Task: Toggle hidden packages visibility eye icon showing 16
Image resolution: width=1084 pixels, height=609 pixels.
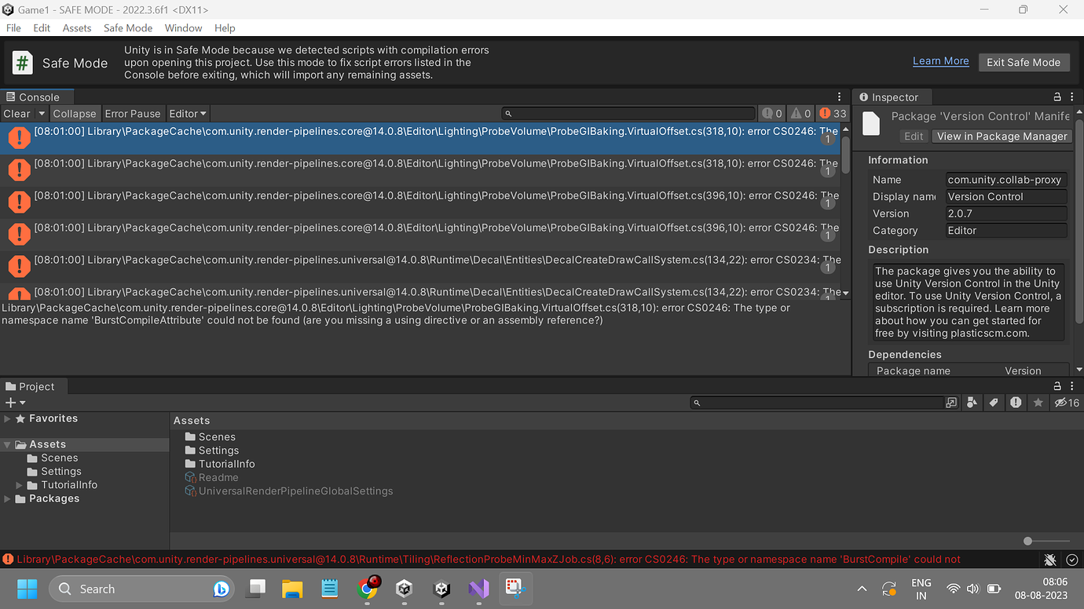Action: tap(1062, 403)
